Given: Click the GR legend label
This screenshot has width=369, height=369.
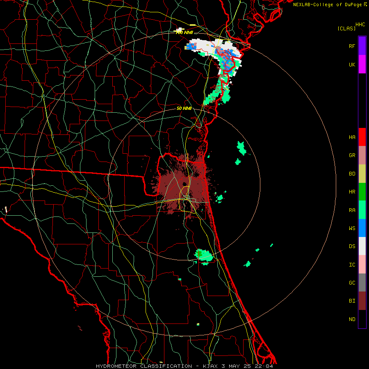Looking at the screenshot, I should point(352,155).
